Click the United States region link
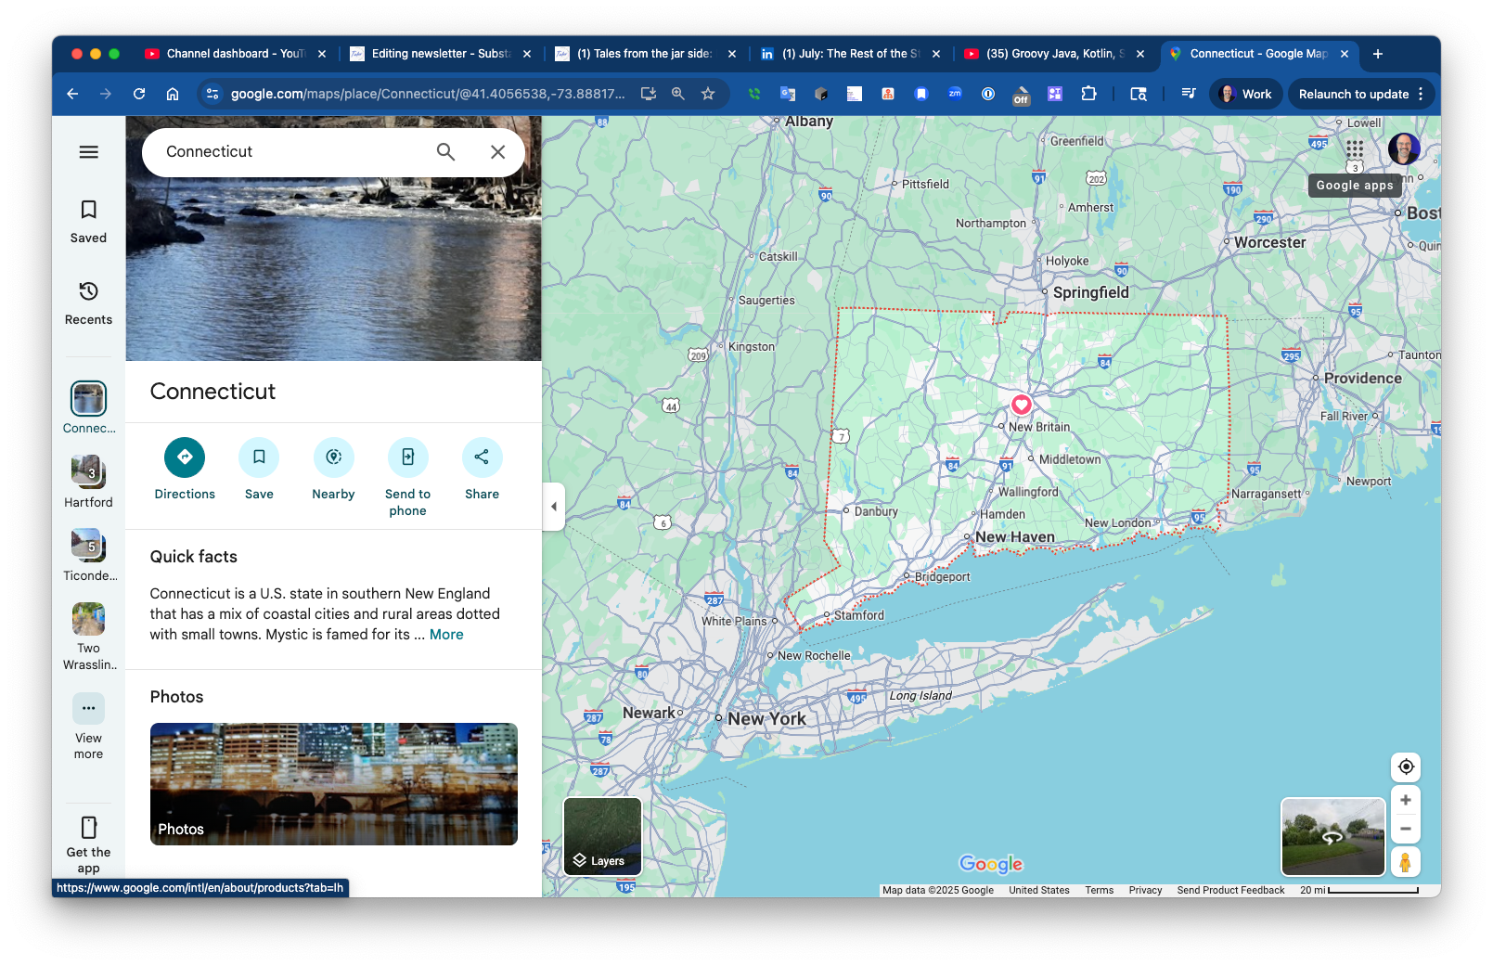1493x966 pixels. pos(1039,890)
